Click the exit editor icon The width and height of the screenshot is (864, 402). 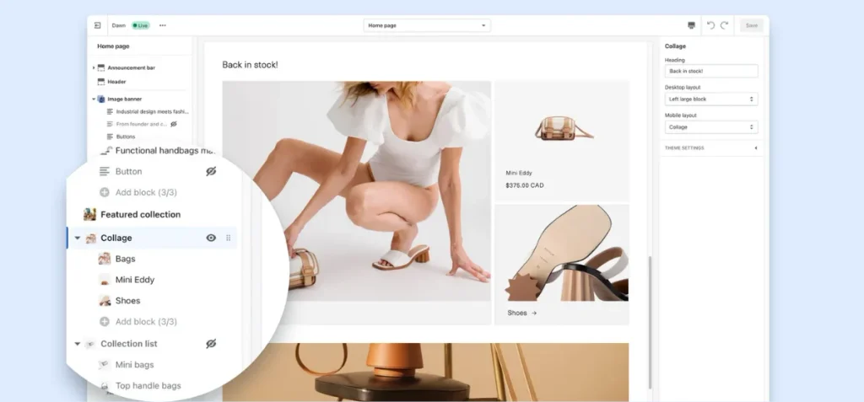(98, 25)
